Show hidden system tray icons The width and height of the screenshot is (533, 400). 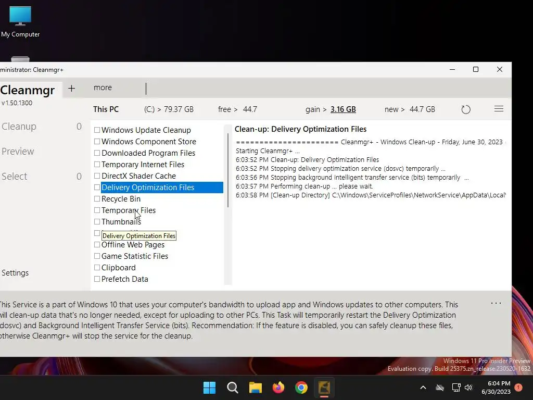click(x=423, y=387)
